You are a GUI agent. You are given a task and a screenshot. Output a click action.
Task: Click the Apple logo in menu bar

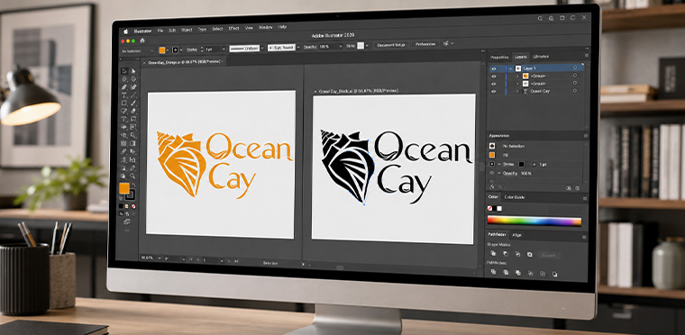pyautogui.click(x=126, y=32)
